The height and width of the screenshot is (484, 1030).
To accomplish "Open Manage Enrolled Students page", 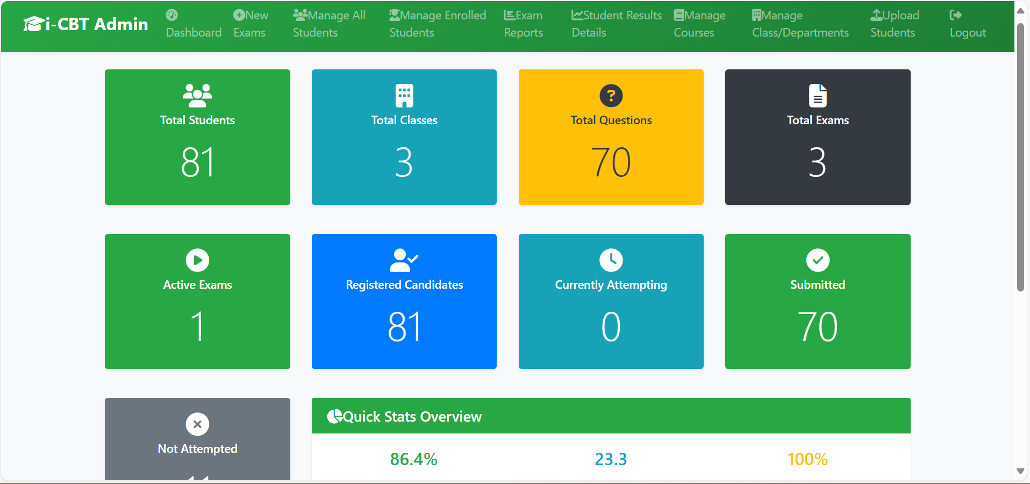I will click(437, 24).
